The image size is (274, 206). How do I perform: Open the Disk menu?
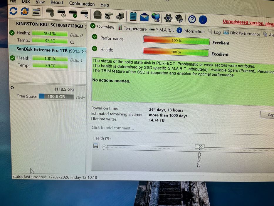click(26, 1)
